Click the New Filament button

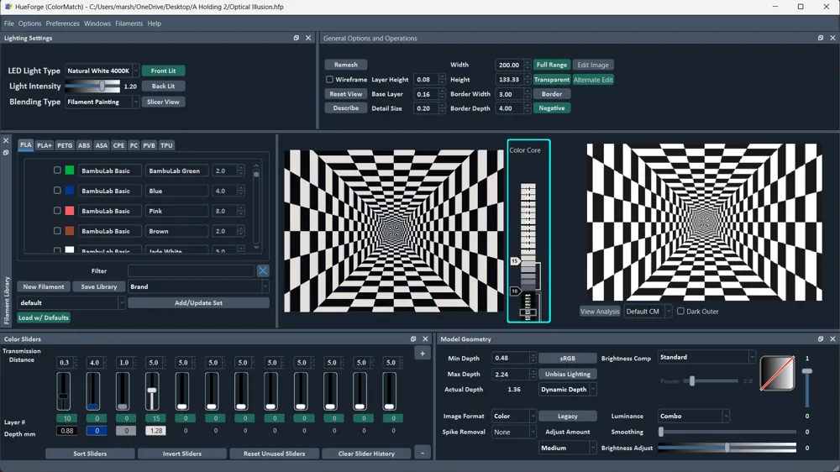[44, 286]
